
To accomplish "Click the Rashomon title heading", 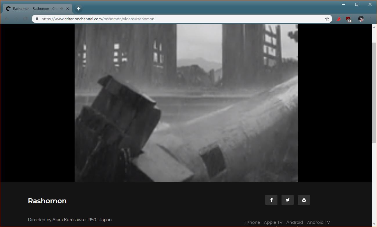I will click(47, 201).
